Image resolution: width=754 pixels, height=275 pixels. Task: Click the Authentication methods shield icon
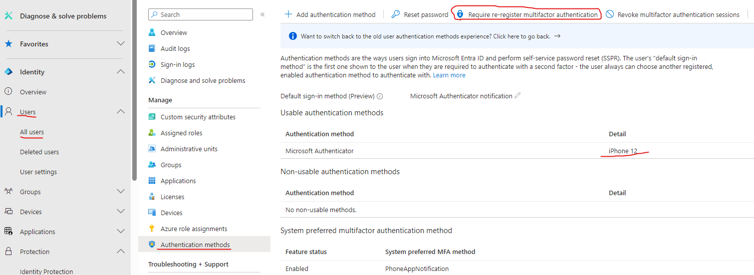(x=152, y=245)
